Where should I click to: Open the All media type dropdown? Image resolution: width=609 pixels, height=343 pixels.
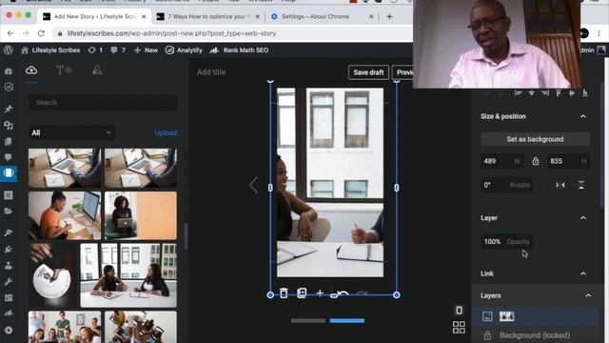tap(71, 132)
